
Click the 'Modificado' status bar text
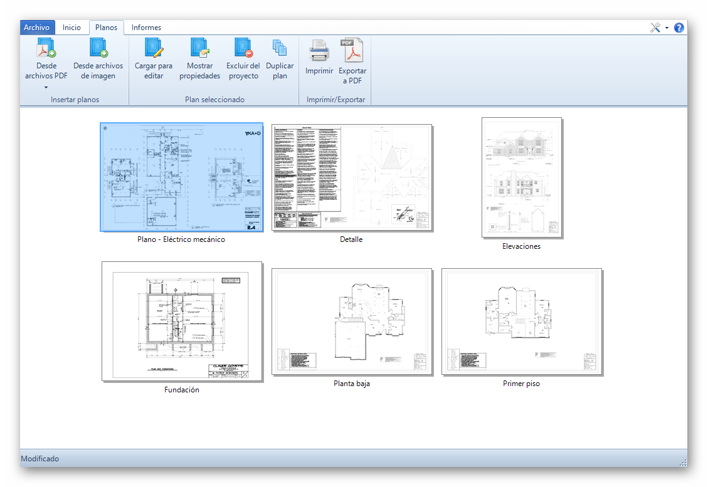pos(40,459)
